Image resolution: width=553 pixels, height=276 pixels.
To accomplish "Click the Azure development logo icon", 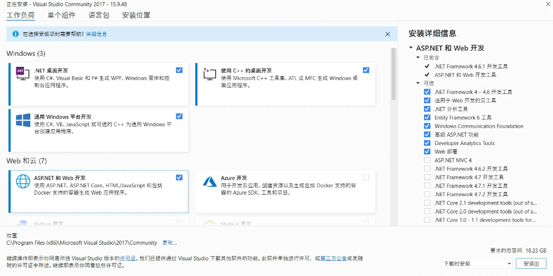I will 209,181.
